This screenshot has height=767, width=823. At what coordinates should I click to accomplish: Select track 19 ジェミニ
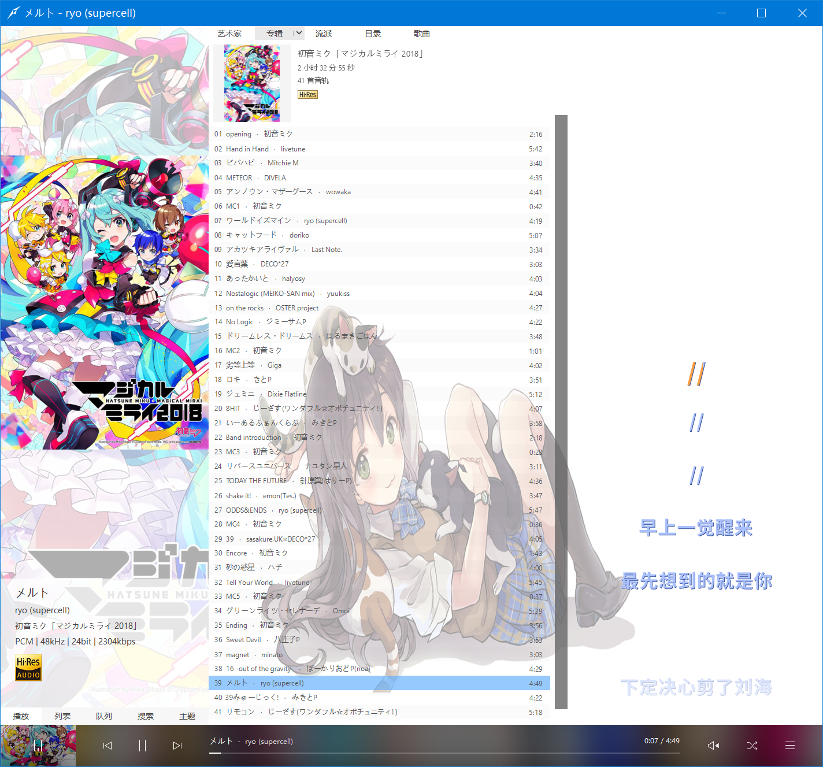[x=379, y=394]
